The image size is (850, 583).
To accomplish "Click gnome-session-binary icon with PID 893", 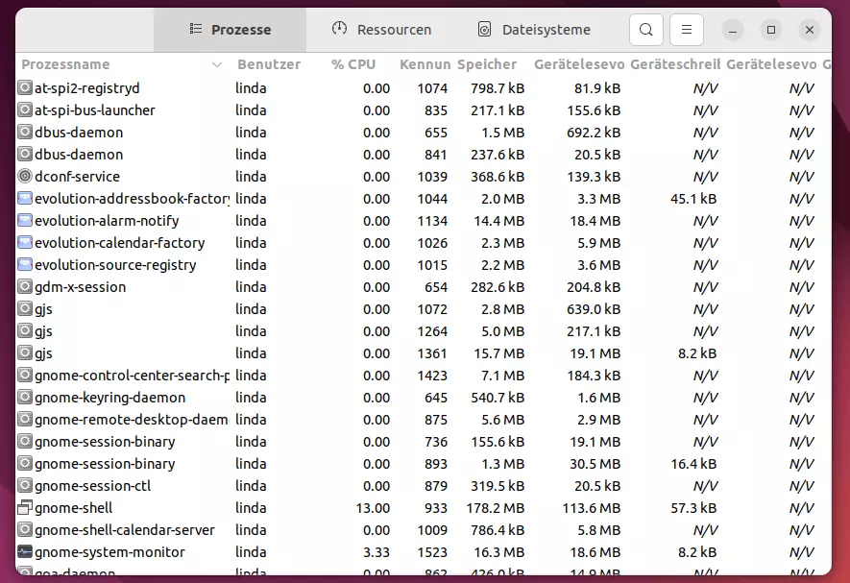I will (x=25, y=464).
